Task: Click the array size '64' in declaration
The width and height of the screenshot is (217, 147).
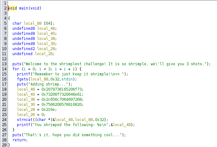Action: [48, 23]
